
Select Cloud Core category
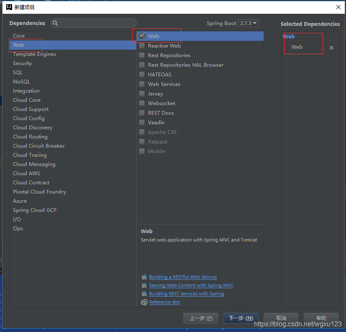pos(73,100)
